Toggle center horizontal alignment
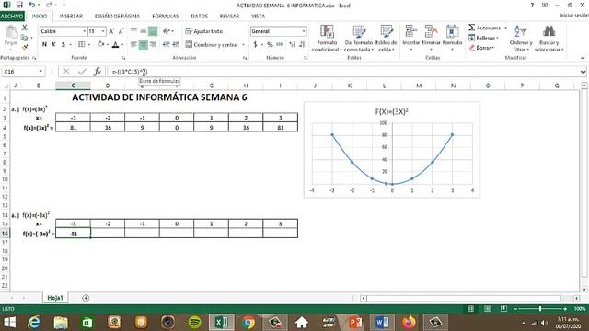This screenshot has width=589, height=331. point(144,45)
